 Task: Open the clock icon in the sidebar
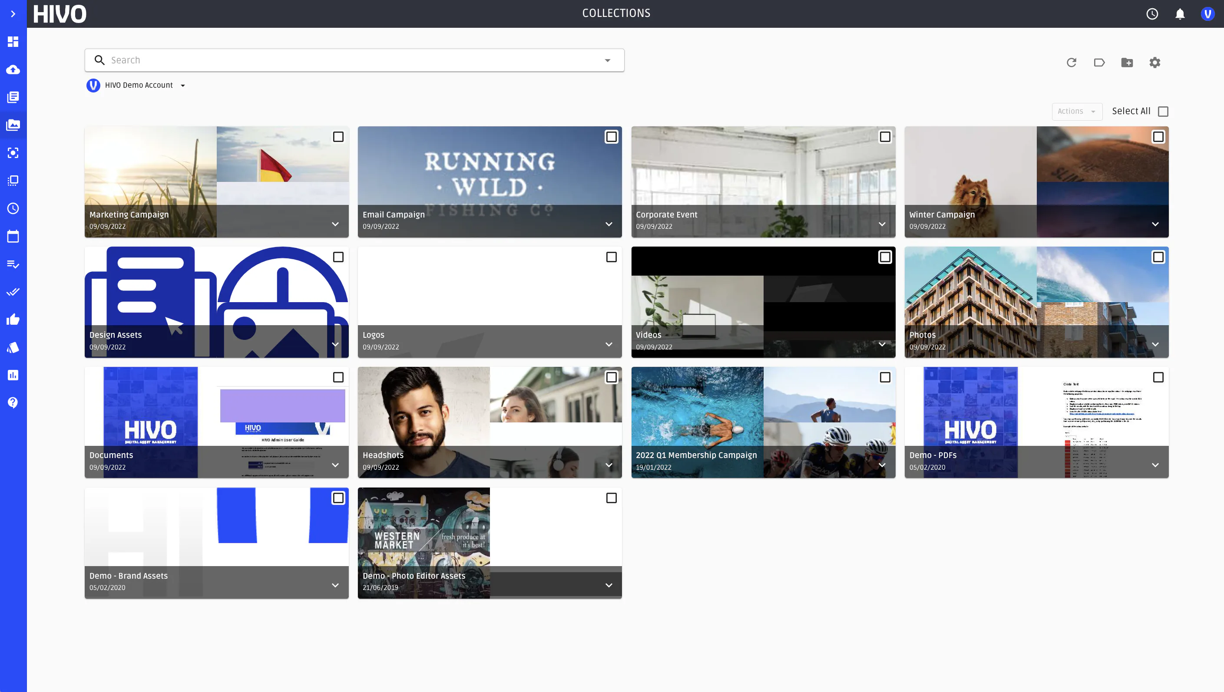point(13,208)
